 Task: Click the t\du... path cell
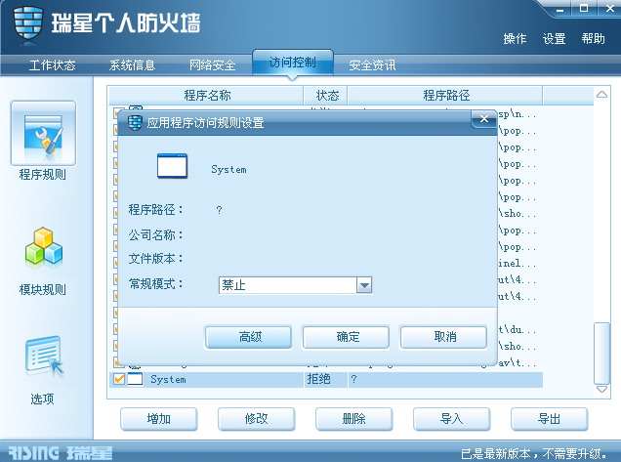click(x=517, y=330)
